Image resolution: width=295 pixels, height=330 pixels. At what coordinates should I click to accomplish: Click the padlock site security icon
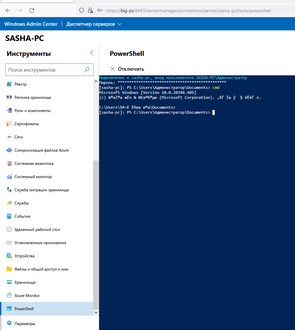click(91, 10)
